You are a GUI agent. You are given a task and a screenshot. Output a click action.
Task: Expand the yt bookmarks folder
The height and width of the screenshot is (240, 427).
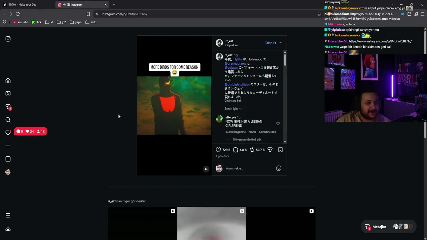click(x=49, y=22)
